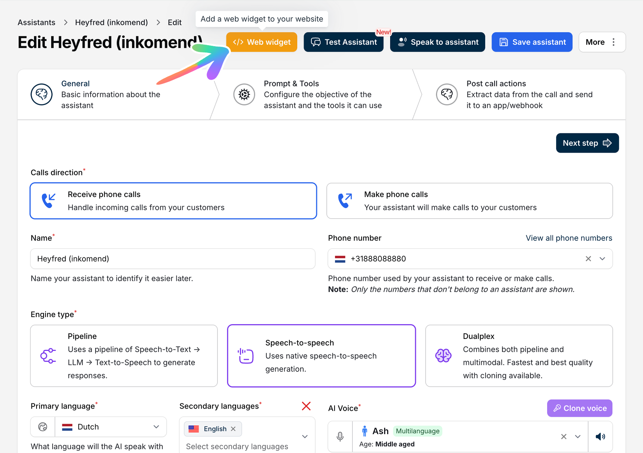Click the Ash voice person icon
The height and width of the screenshot is (453, 643).
click(364, 431)
